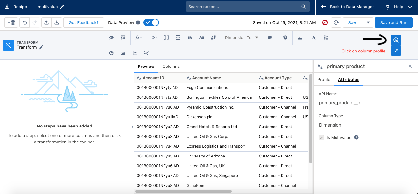Click the Output download icon in the toolbar
Viewport: 418px width, 194px height.
pos(300,37)
